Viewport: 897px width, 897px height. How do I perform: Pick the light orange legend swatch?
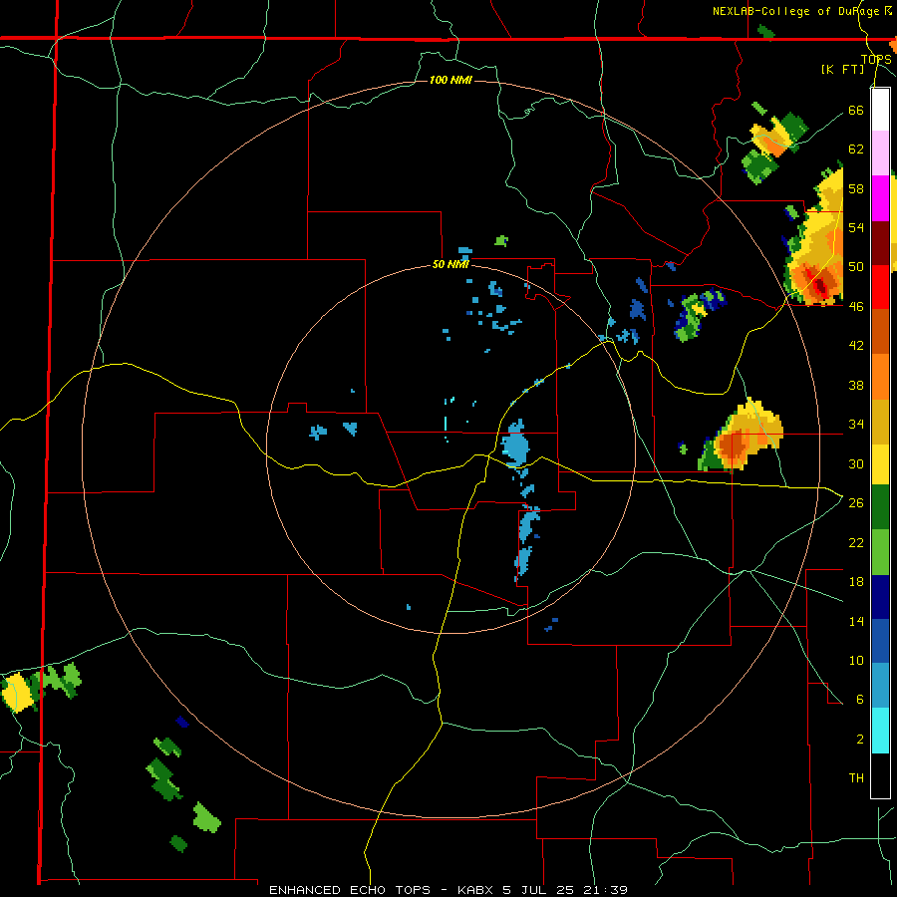[880, 377]
